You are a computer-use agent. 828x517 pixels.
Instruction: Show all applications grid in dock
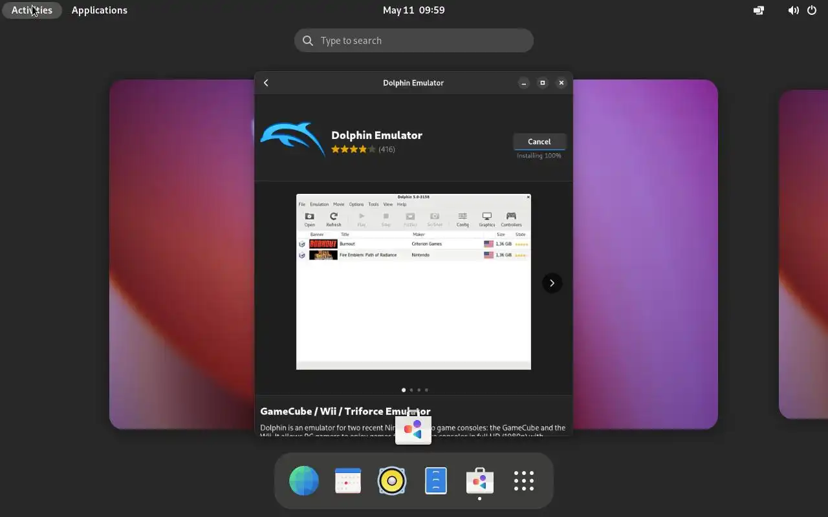(x=524, y=481)
